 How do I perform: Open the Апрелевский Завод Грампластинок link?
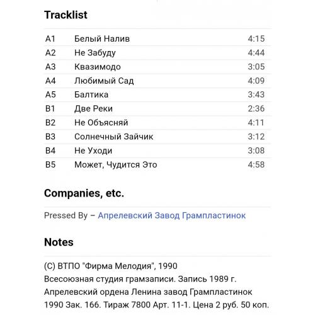click(x=171, y=215)
